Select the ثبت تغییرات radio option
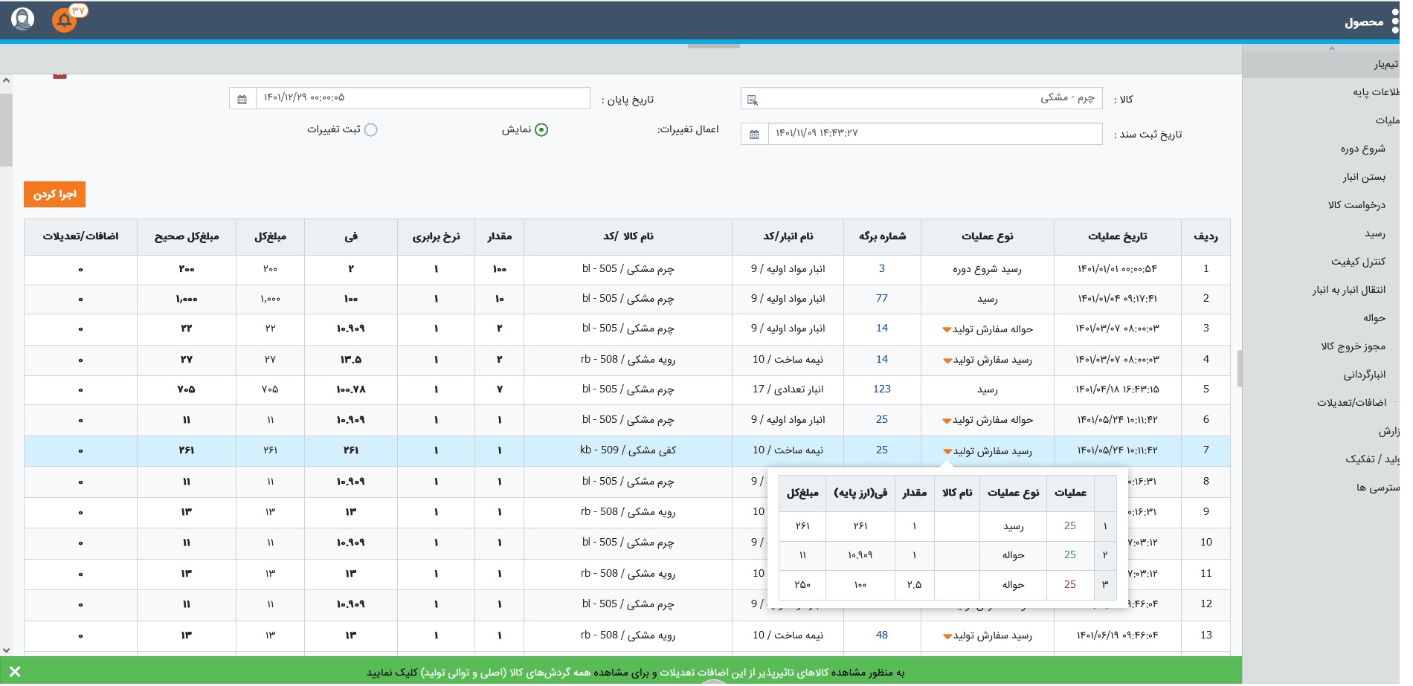 pos(370,130)
